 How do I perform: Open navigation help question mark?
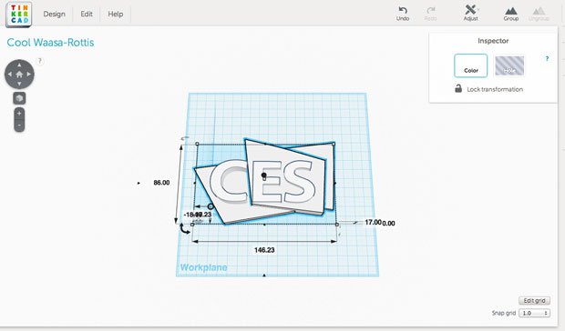[40, 61]
